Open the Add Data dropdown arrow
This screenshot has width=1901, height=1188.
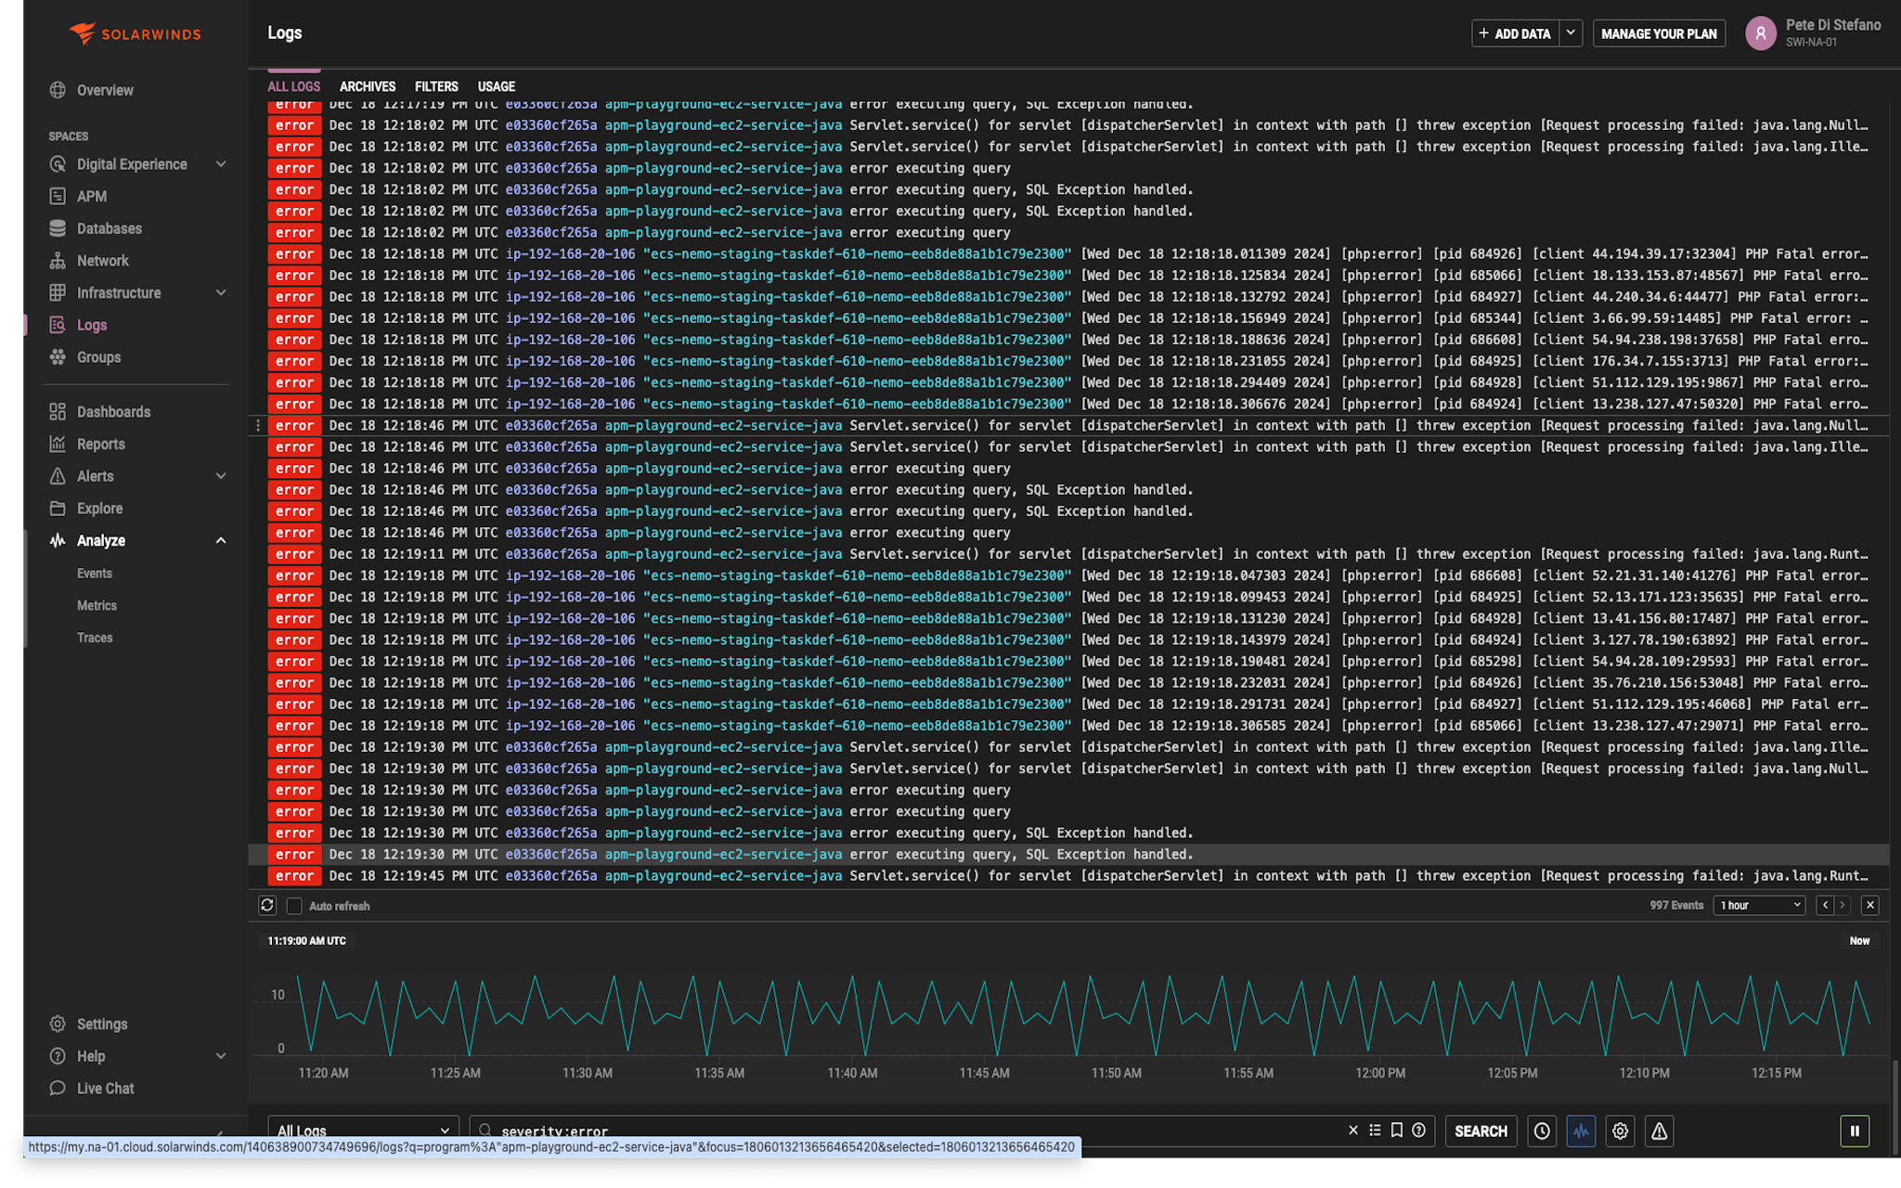coord(1571,32)
